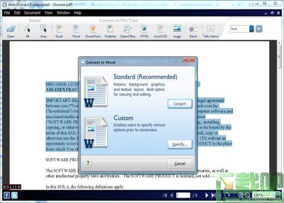Open the Help menu

pyautogui.click(x=78, y=13)
